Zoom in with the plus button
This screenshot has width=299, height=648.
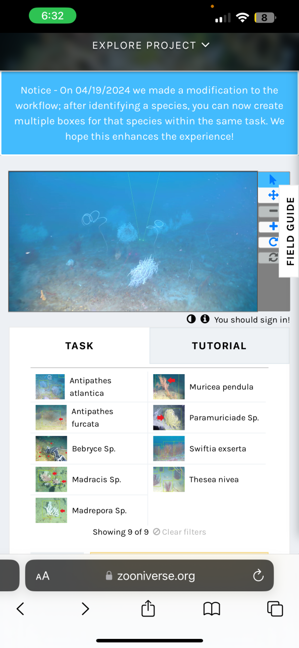pyautogui.click(x=273, y=226)
